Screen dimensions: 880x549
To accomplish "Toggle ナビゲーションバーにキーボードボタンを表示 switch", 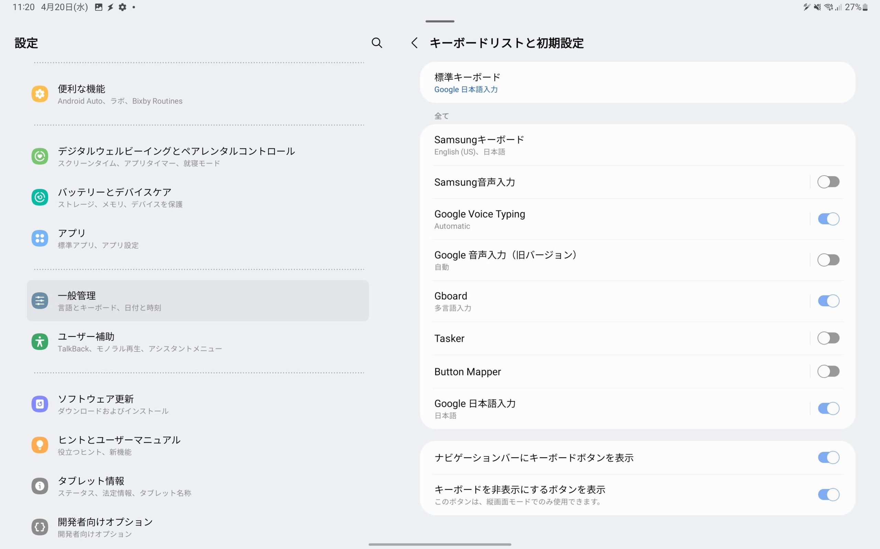I will [x=828, y=458].
